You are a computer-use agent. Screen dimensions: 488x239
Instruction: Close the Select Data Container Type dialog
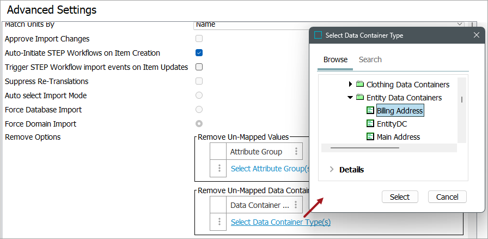[x=476, y=35]
